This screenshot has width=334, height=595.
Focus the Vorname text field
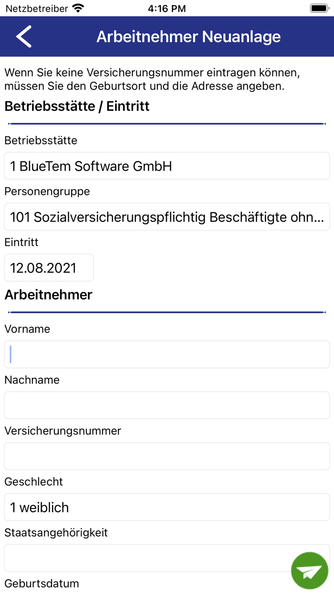pyautogui.click(x=167, y=354)
